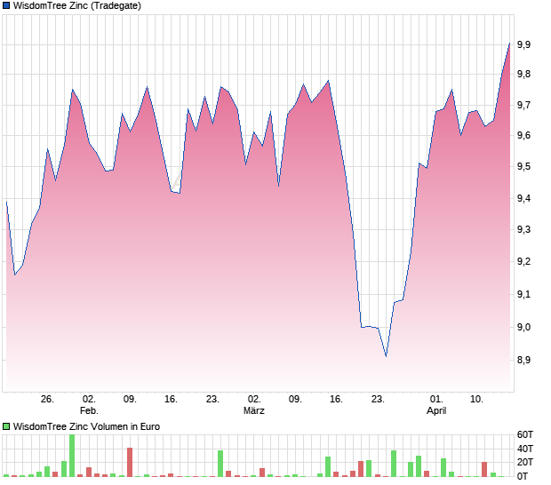Screen dimensions: 551x485
Task: Click the 0T volume axis label
Action: click(523, 477)
